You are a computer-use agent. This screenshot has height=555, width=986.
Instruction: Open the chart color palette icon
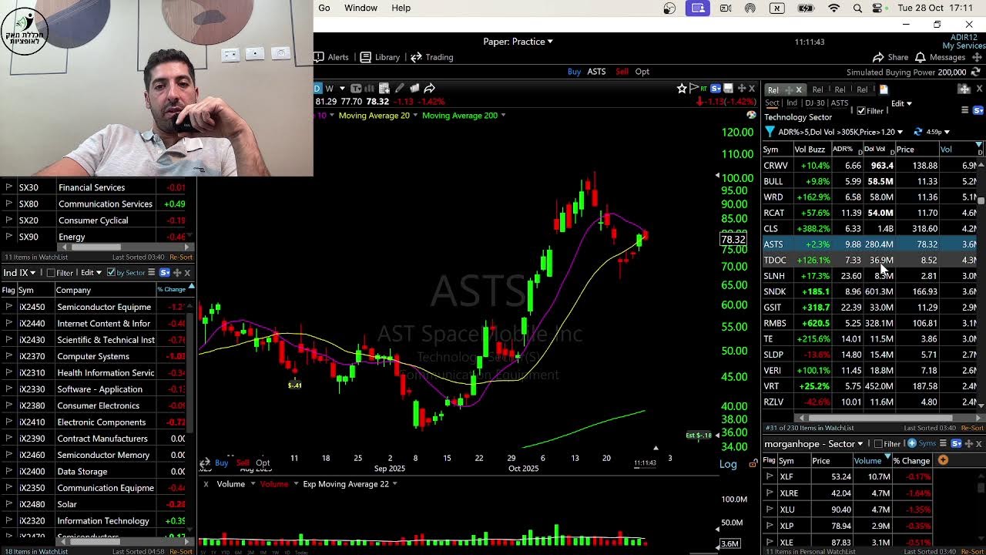[751, 115]
